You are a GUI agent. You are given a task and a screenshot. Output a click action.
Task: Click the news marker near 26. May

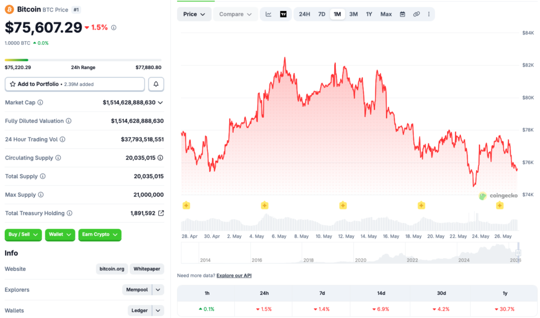point(500,205)
